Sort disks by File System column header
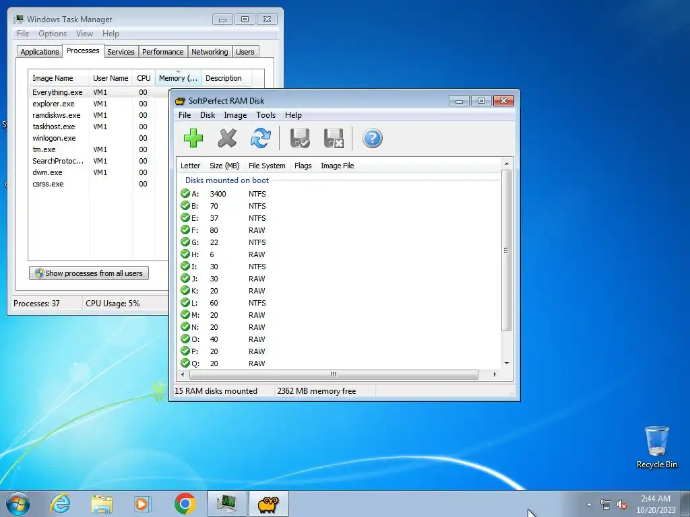The image size is (690, 517). point(267,166)
